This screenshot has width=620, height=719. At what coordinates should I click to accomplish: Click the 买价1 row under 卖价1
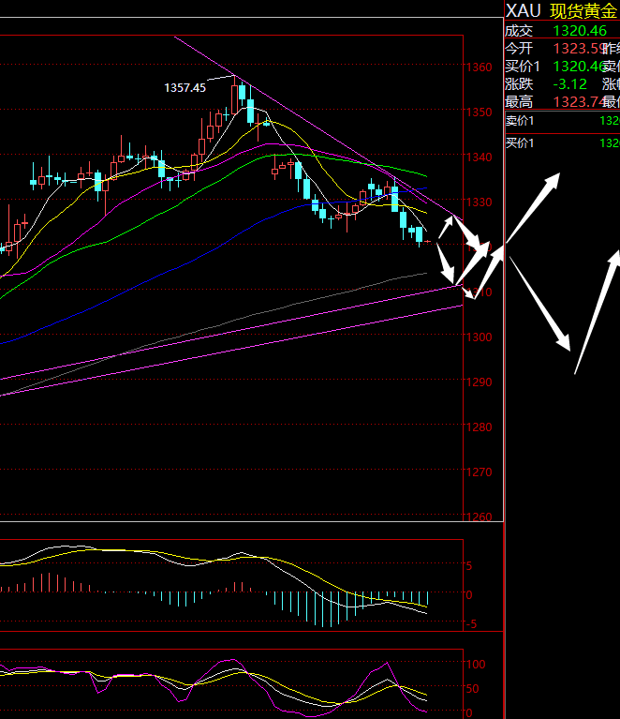click(x=562, y=143)
